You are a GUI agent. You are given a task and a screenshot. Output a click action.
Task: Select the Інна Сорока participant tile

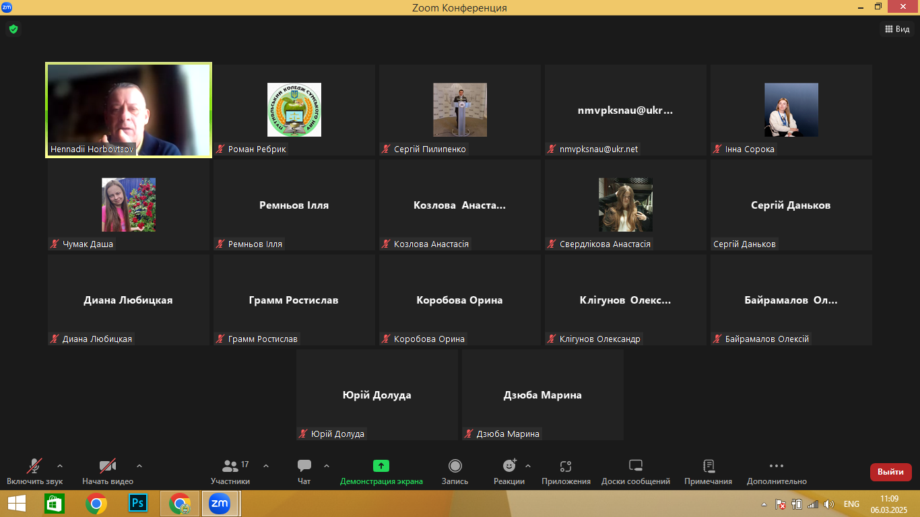click(791, 110)
